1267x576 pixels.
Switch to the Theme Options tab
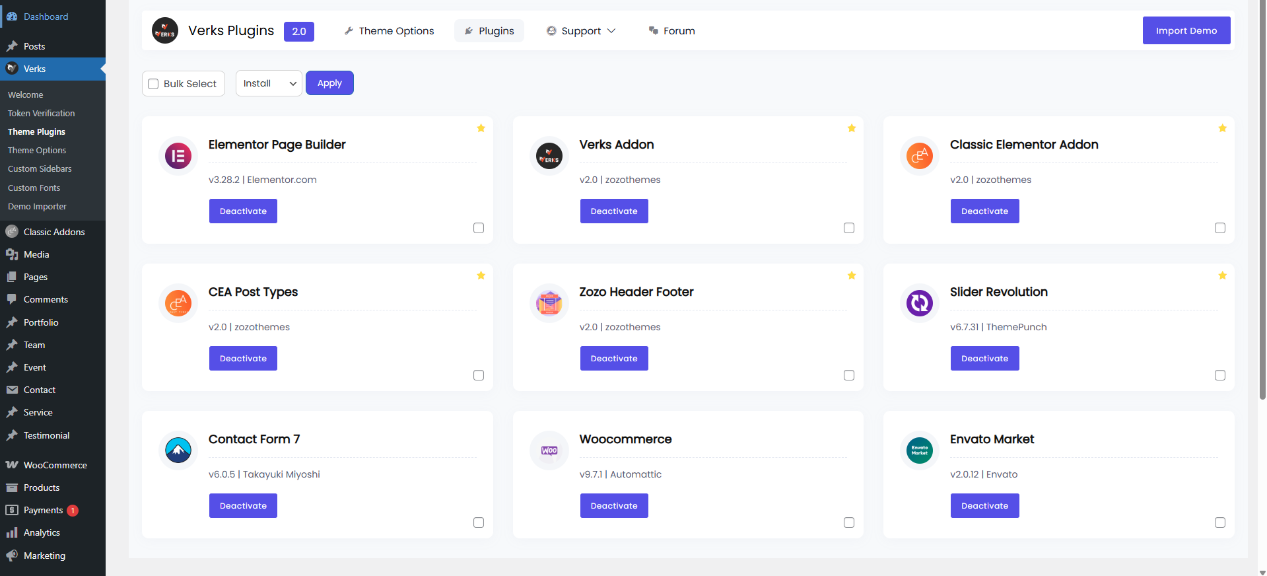tap(389, 31)
